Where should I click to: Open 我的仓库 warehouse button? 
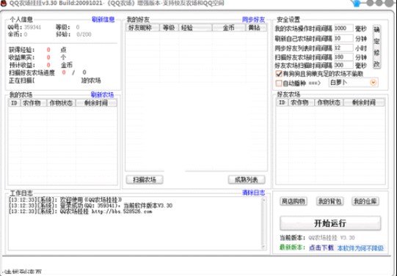[x=365, y=201]
